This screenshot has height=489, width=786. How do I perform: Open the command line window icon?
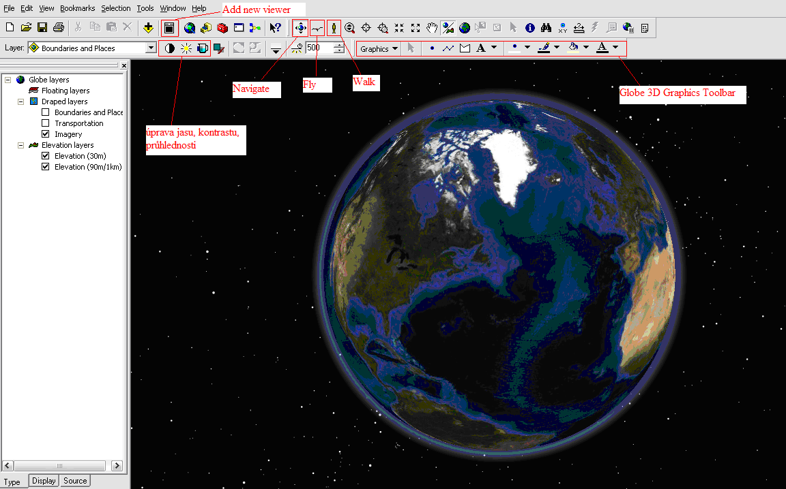(239, 27)
